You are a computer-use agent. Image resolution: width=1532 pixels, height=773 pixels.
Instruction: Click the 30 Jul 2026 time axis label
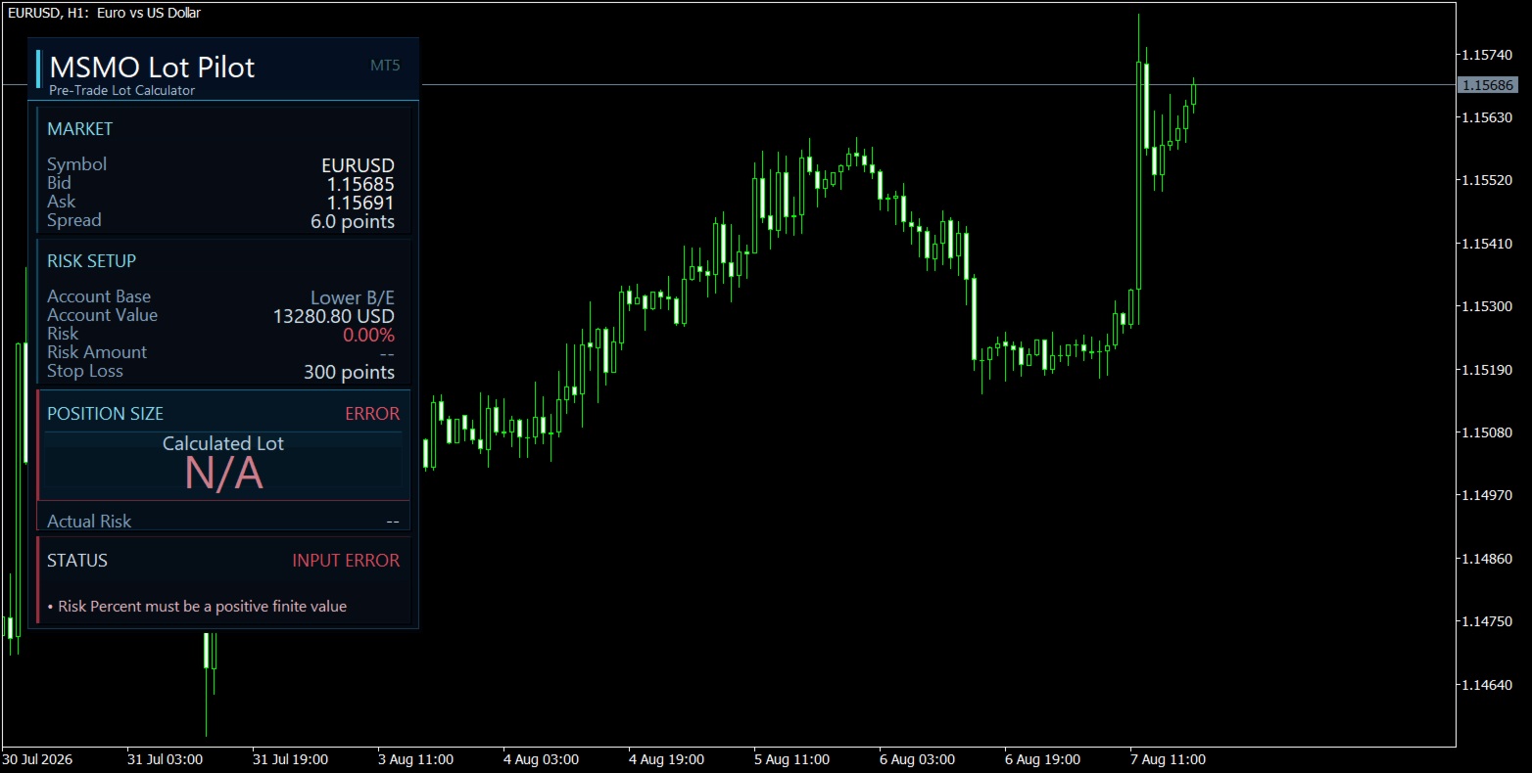point(37,759)
